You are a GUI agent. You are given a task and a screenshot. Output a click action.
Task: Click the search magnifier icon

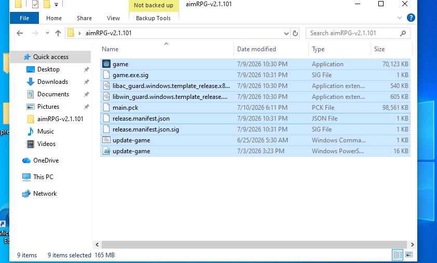[x=403, y=33]
